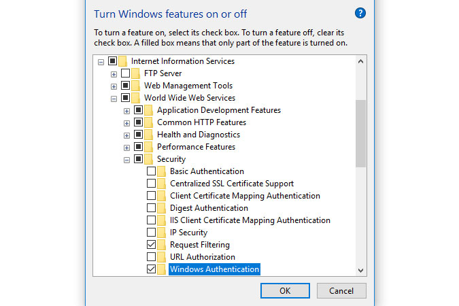Click the Performance Features folder icon
Image resolution: width=459 pixels, height=306 pixels.
[149, 147]
